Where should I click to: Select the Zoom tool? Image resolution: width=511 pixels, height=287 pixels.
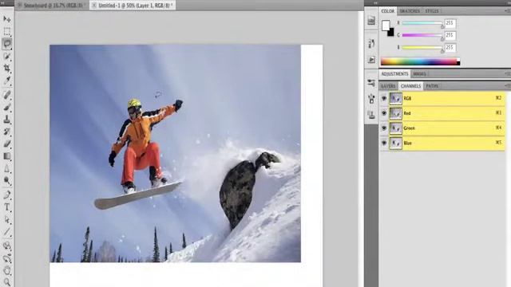pyautogui.click(x=7, y=282)
